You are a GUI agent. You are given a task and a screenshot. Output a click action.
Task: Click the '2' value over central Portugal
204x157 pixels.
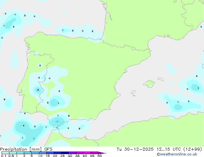pyautogui.click(x=38, y=90)
